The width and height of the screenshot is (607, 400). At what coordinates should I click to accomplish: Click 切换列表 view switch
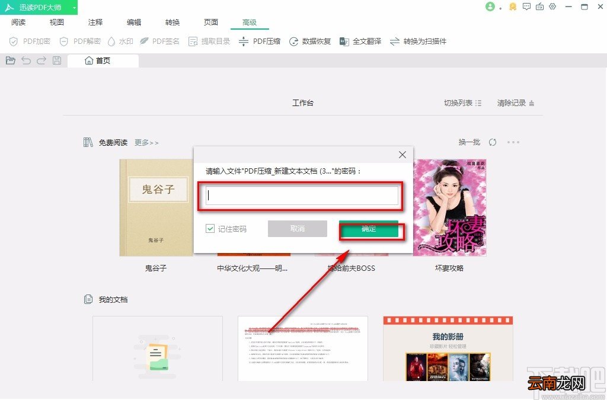tap(462, 103)
